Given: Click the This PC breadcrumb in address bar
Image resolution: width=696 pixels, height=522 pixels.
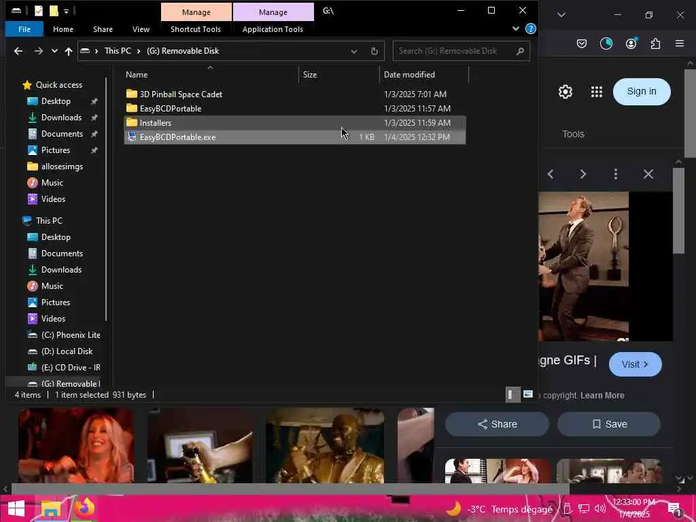Looking at the screenshot, I should click(118, 51).
